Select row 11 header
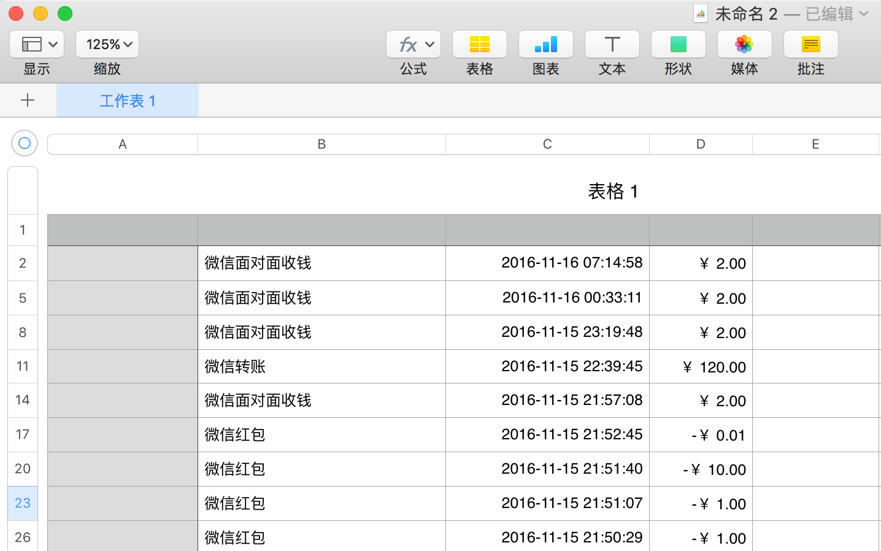881x551 pixels. [23, 366]
